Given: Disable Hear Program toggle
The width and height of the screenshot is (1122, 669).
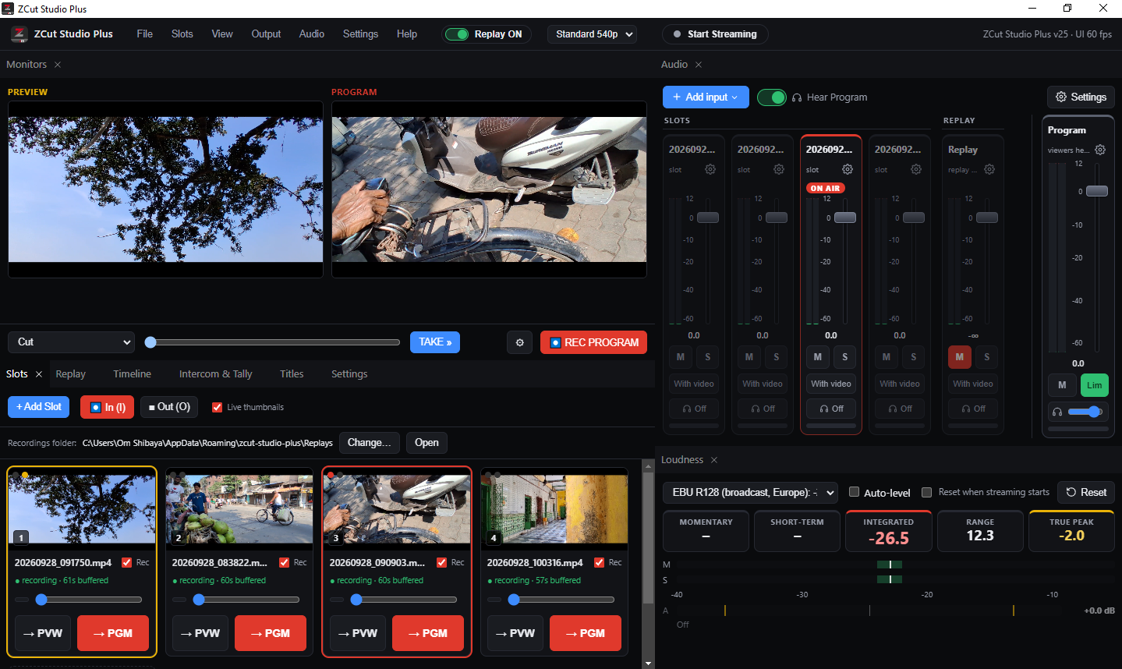Looking at the screenshot, I should coord(772,97).
